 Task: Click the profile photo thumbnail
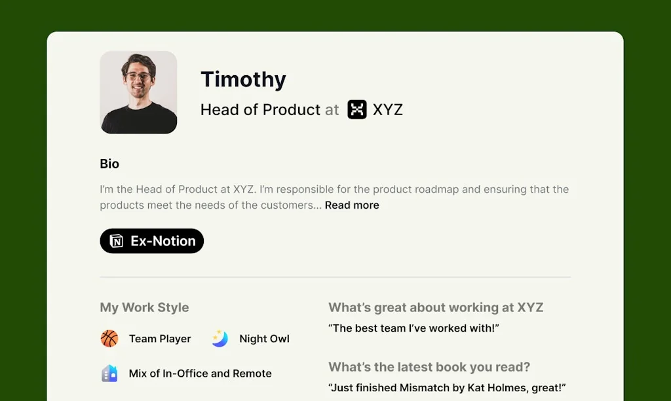click(x=138, y=92)
